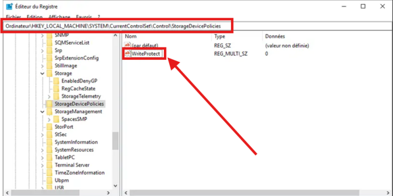Select the Ubpm folder icon
Viewport: 393px width, 196px height.
tap(49, 180)
